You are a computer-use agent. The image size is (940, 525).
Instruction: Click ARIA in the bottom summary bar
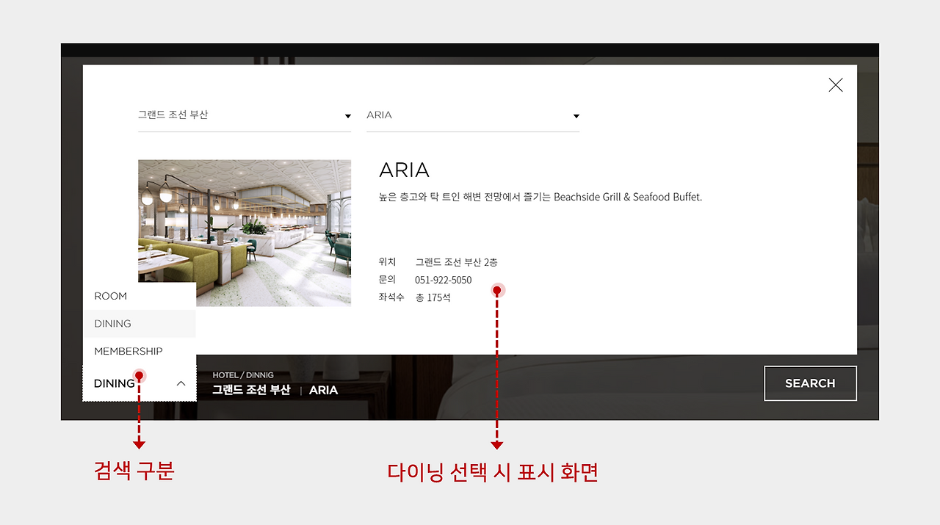(324, 390)
